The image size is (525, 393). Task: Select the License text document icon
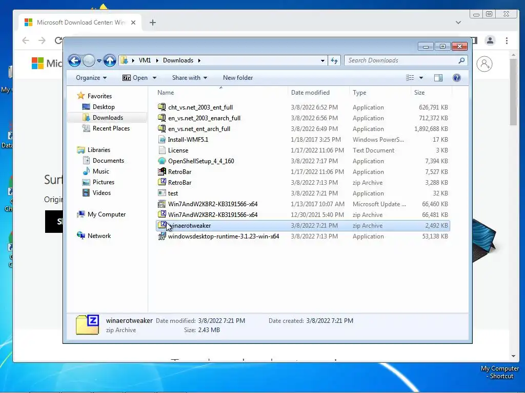[x=161, y=150]
